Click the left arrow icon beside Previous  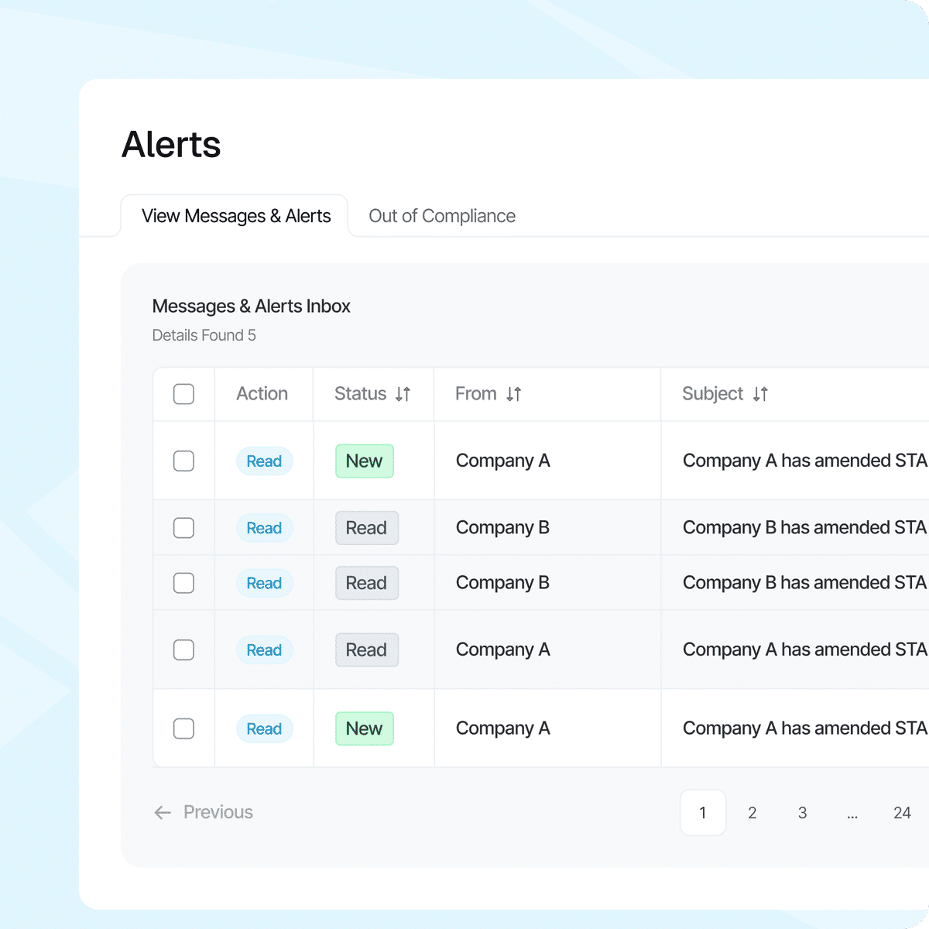[163, 812]
